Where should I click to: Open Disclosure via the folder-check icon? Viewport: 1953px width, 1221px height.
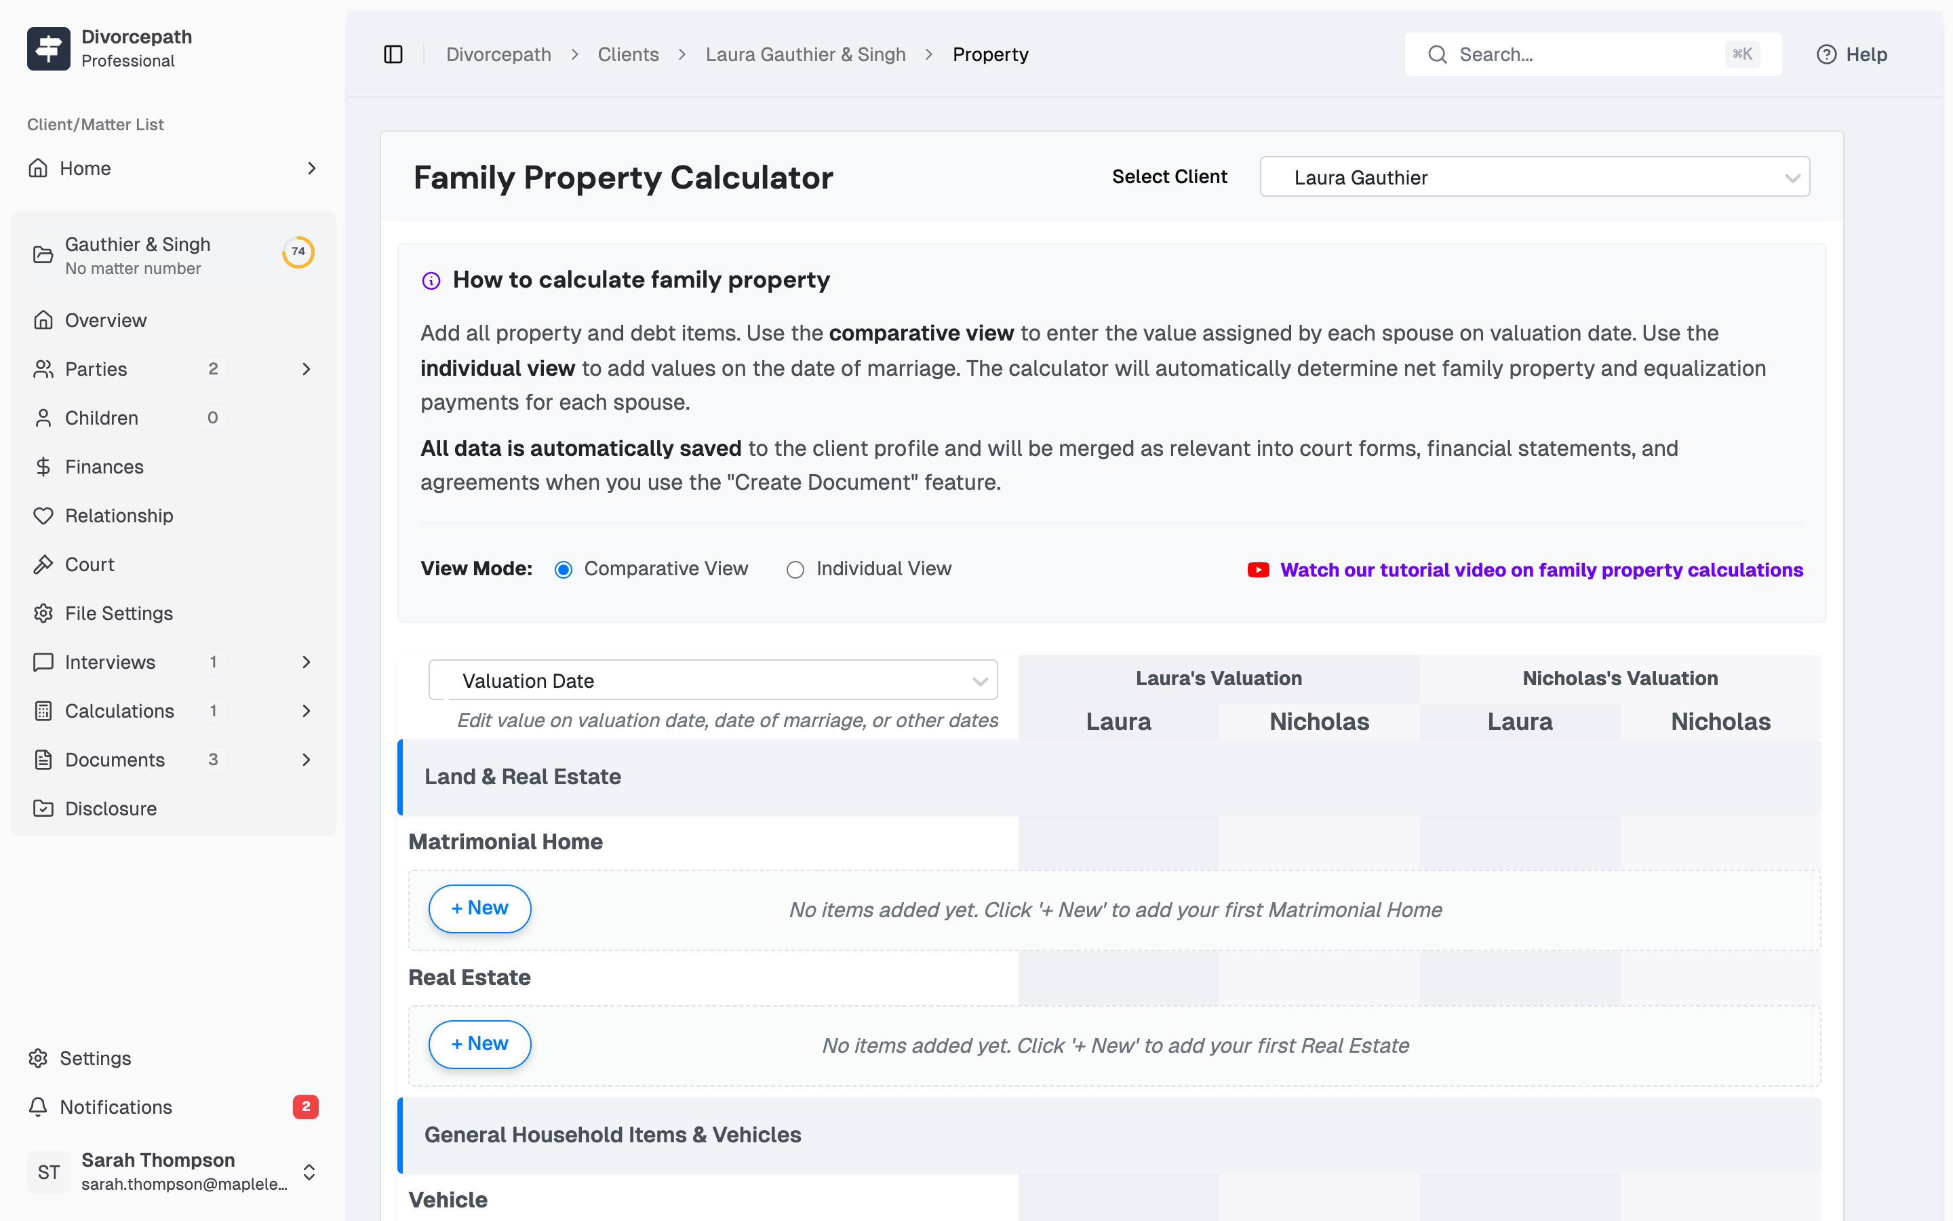[43, 807]
